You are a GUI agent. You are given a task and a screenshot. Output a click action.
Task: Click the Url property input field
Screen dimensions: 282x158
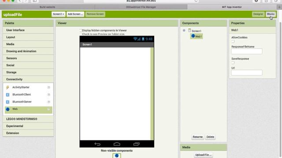[x=247, y=72]
